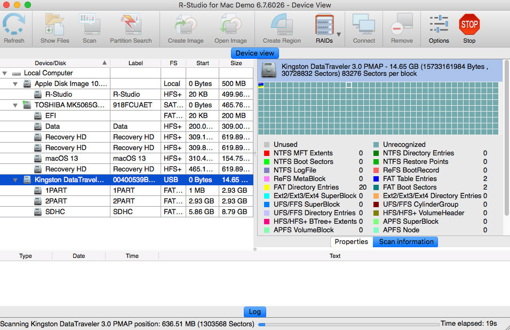Image resolution: width=510 pixels, height=330 pixels.
Task: Click the Kingston DataTraveler drive icon
Action: pos(27,180)
